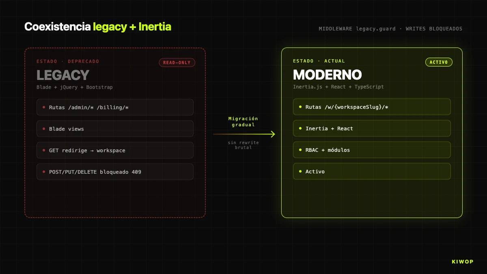Click the red bullet beside Rutas /admin/*

(x=44, y=107)
